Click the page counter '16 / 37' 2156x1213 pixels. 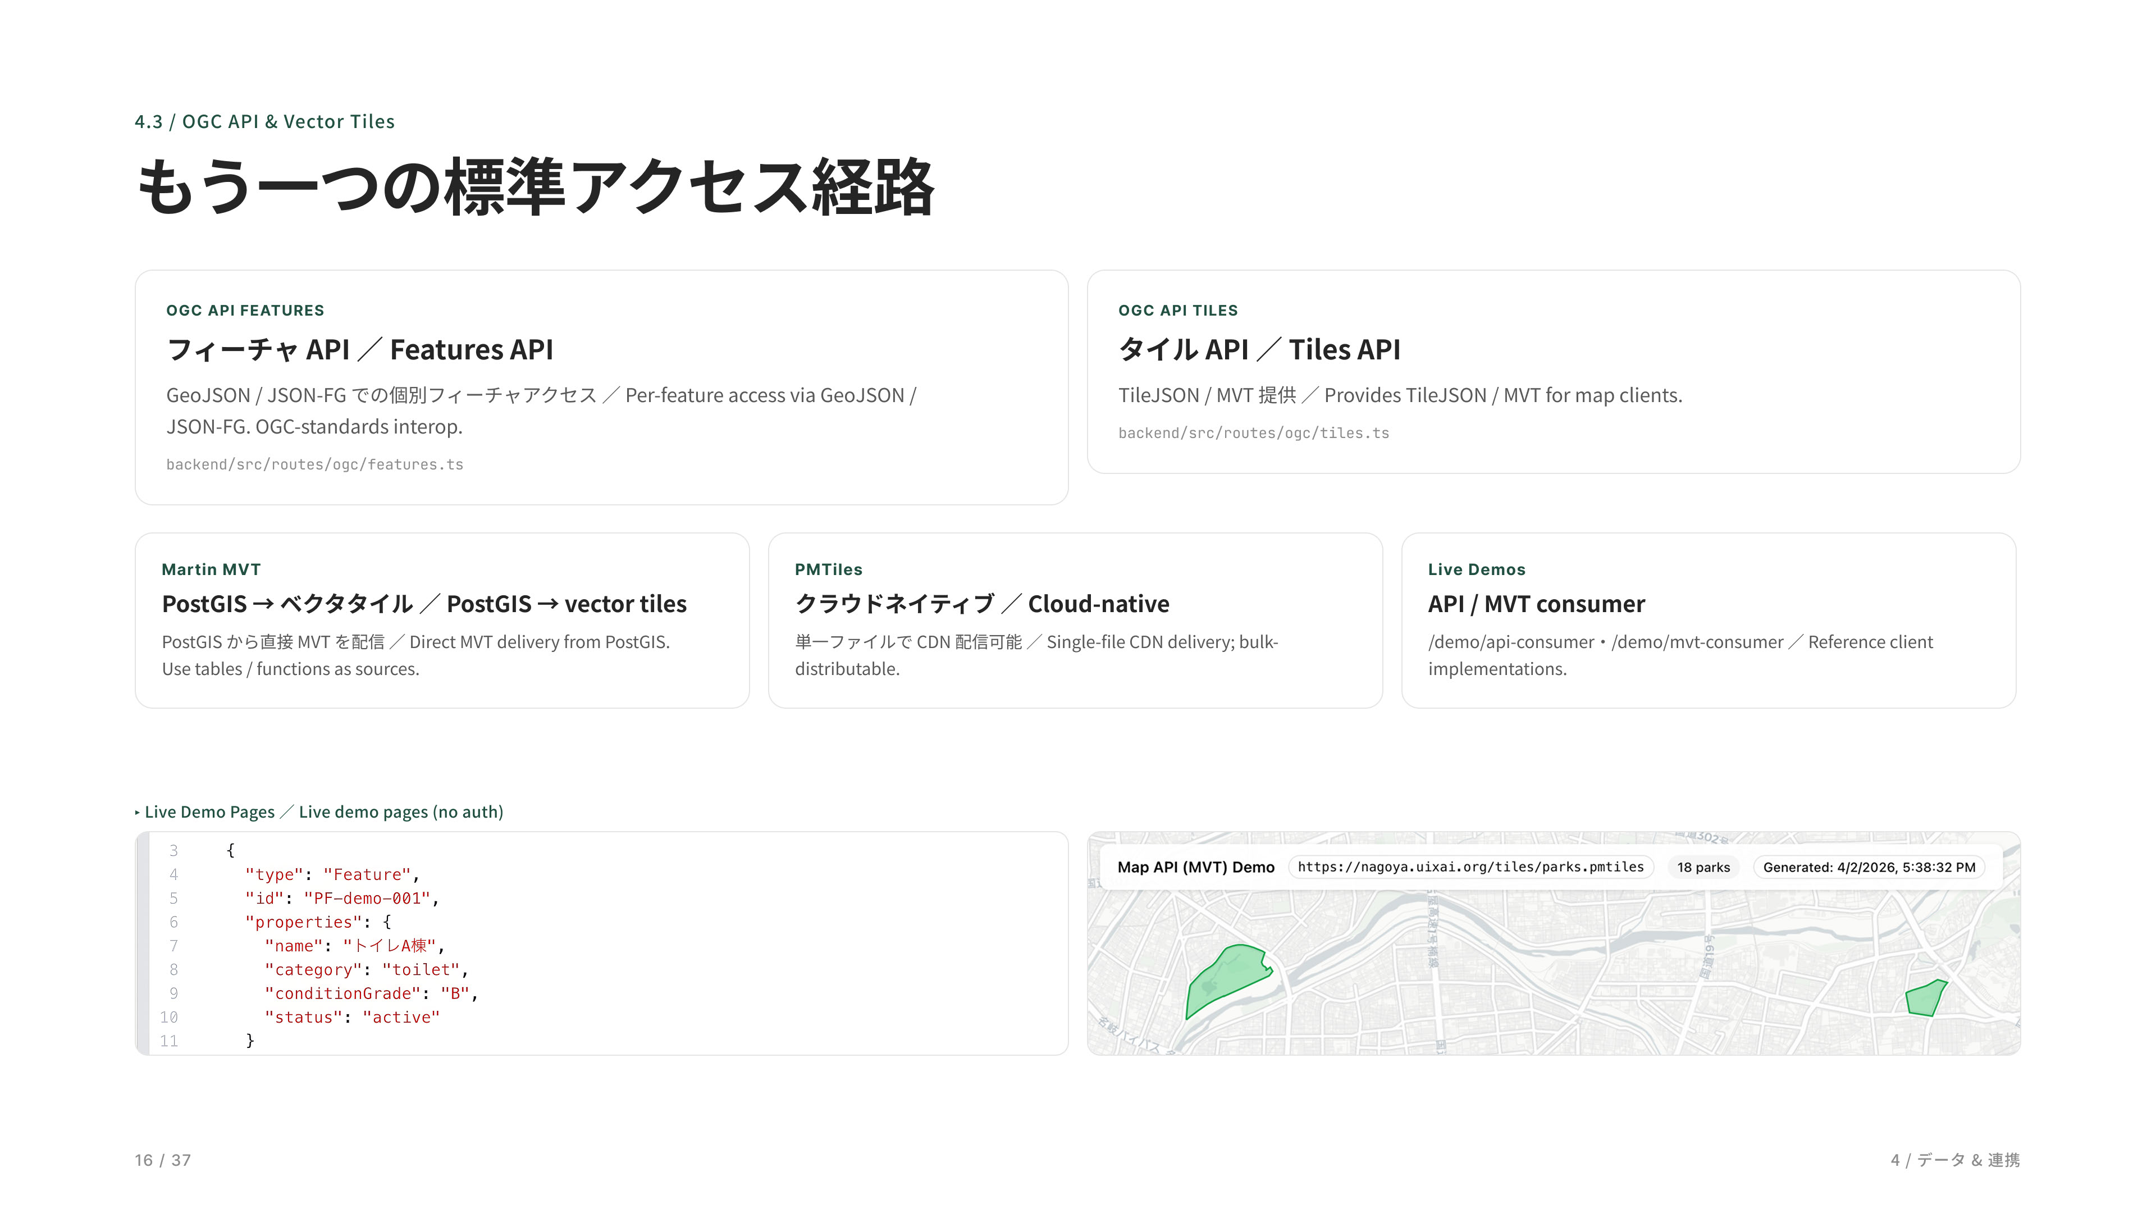[163, 1160]
